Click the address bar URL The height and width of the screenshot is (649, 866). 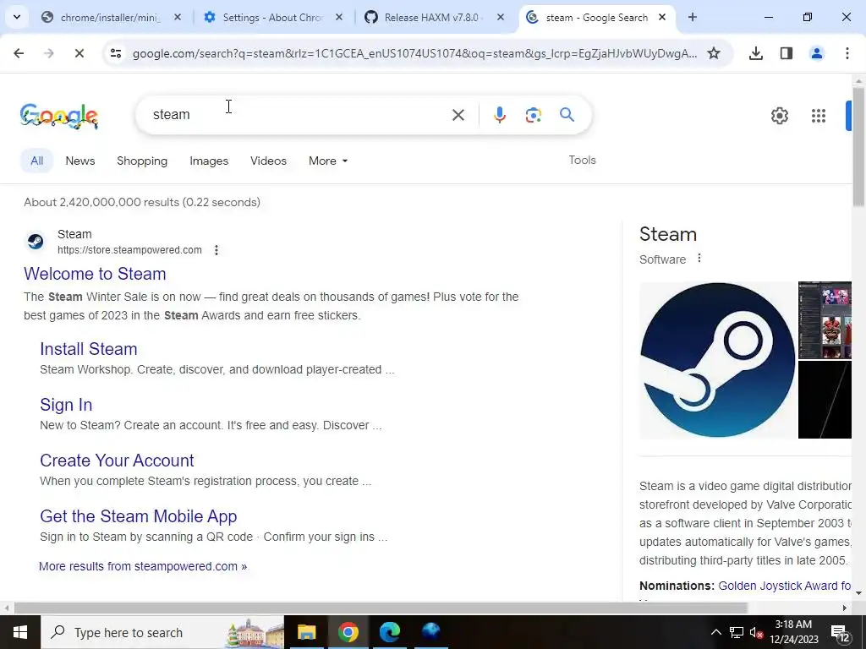coord(414,53)
